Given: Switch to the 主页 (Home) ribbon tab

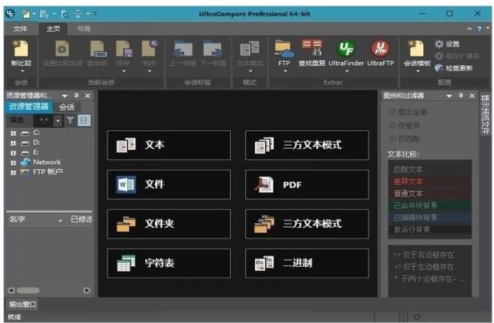Looking at the screenshot, I should point(53,29).
